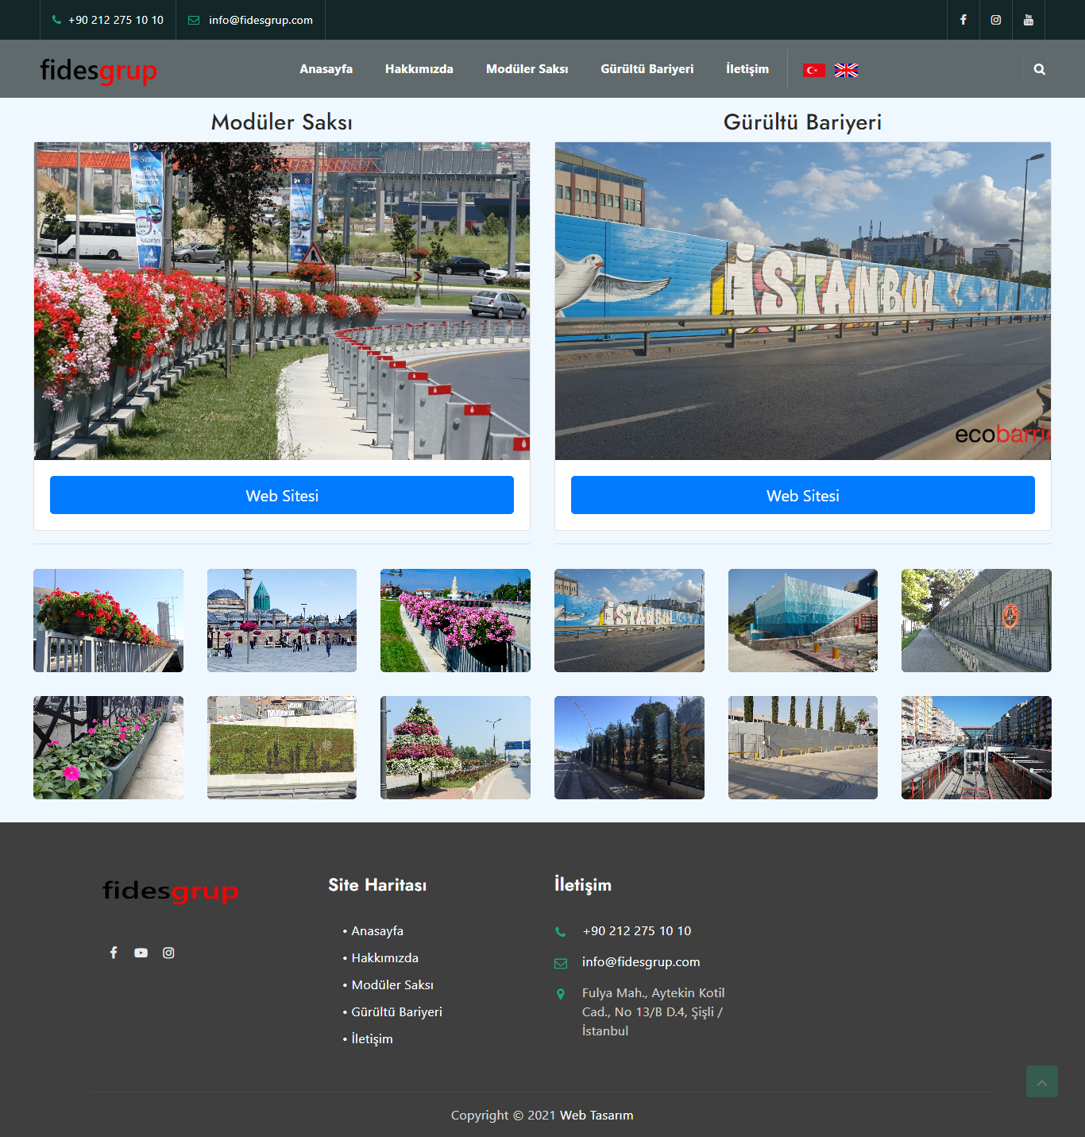Click the YouTube icon in top bar
The image size is (1085, 1137).
pyautogui.click(x=1028, y=20)
